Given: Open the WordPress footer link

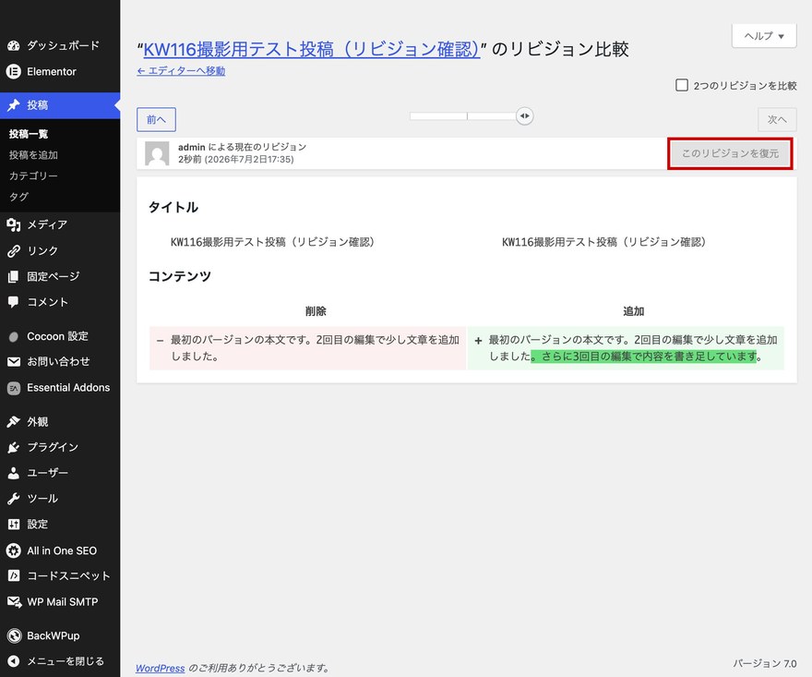Looking at the screenshot, I should pos(160,668).
